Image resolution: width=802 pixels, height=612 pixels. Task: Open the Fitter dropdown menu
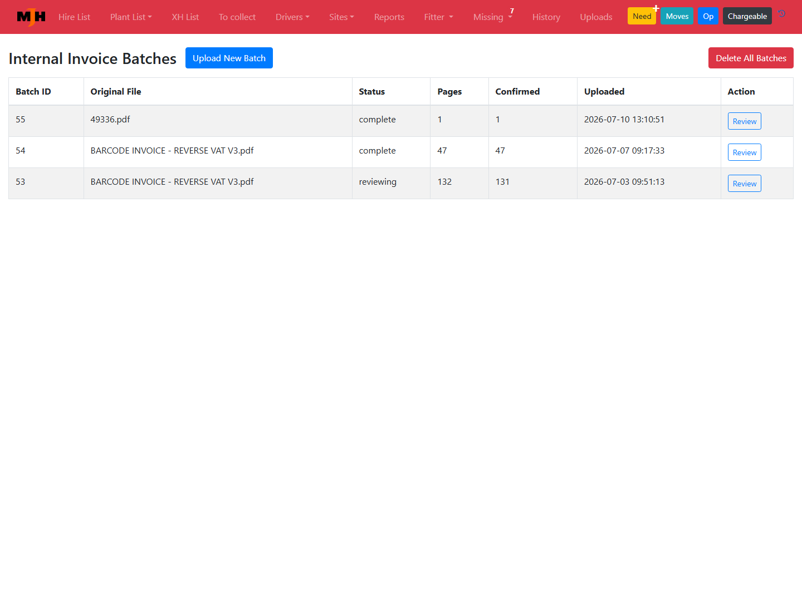click(439, 17)
